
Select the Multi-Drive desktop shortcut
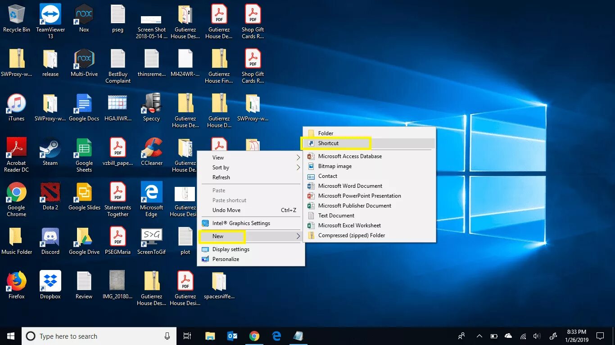(x=84, y=63)
